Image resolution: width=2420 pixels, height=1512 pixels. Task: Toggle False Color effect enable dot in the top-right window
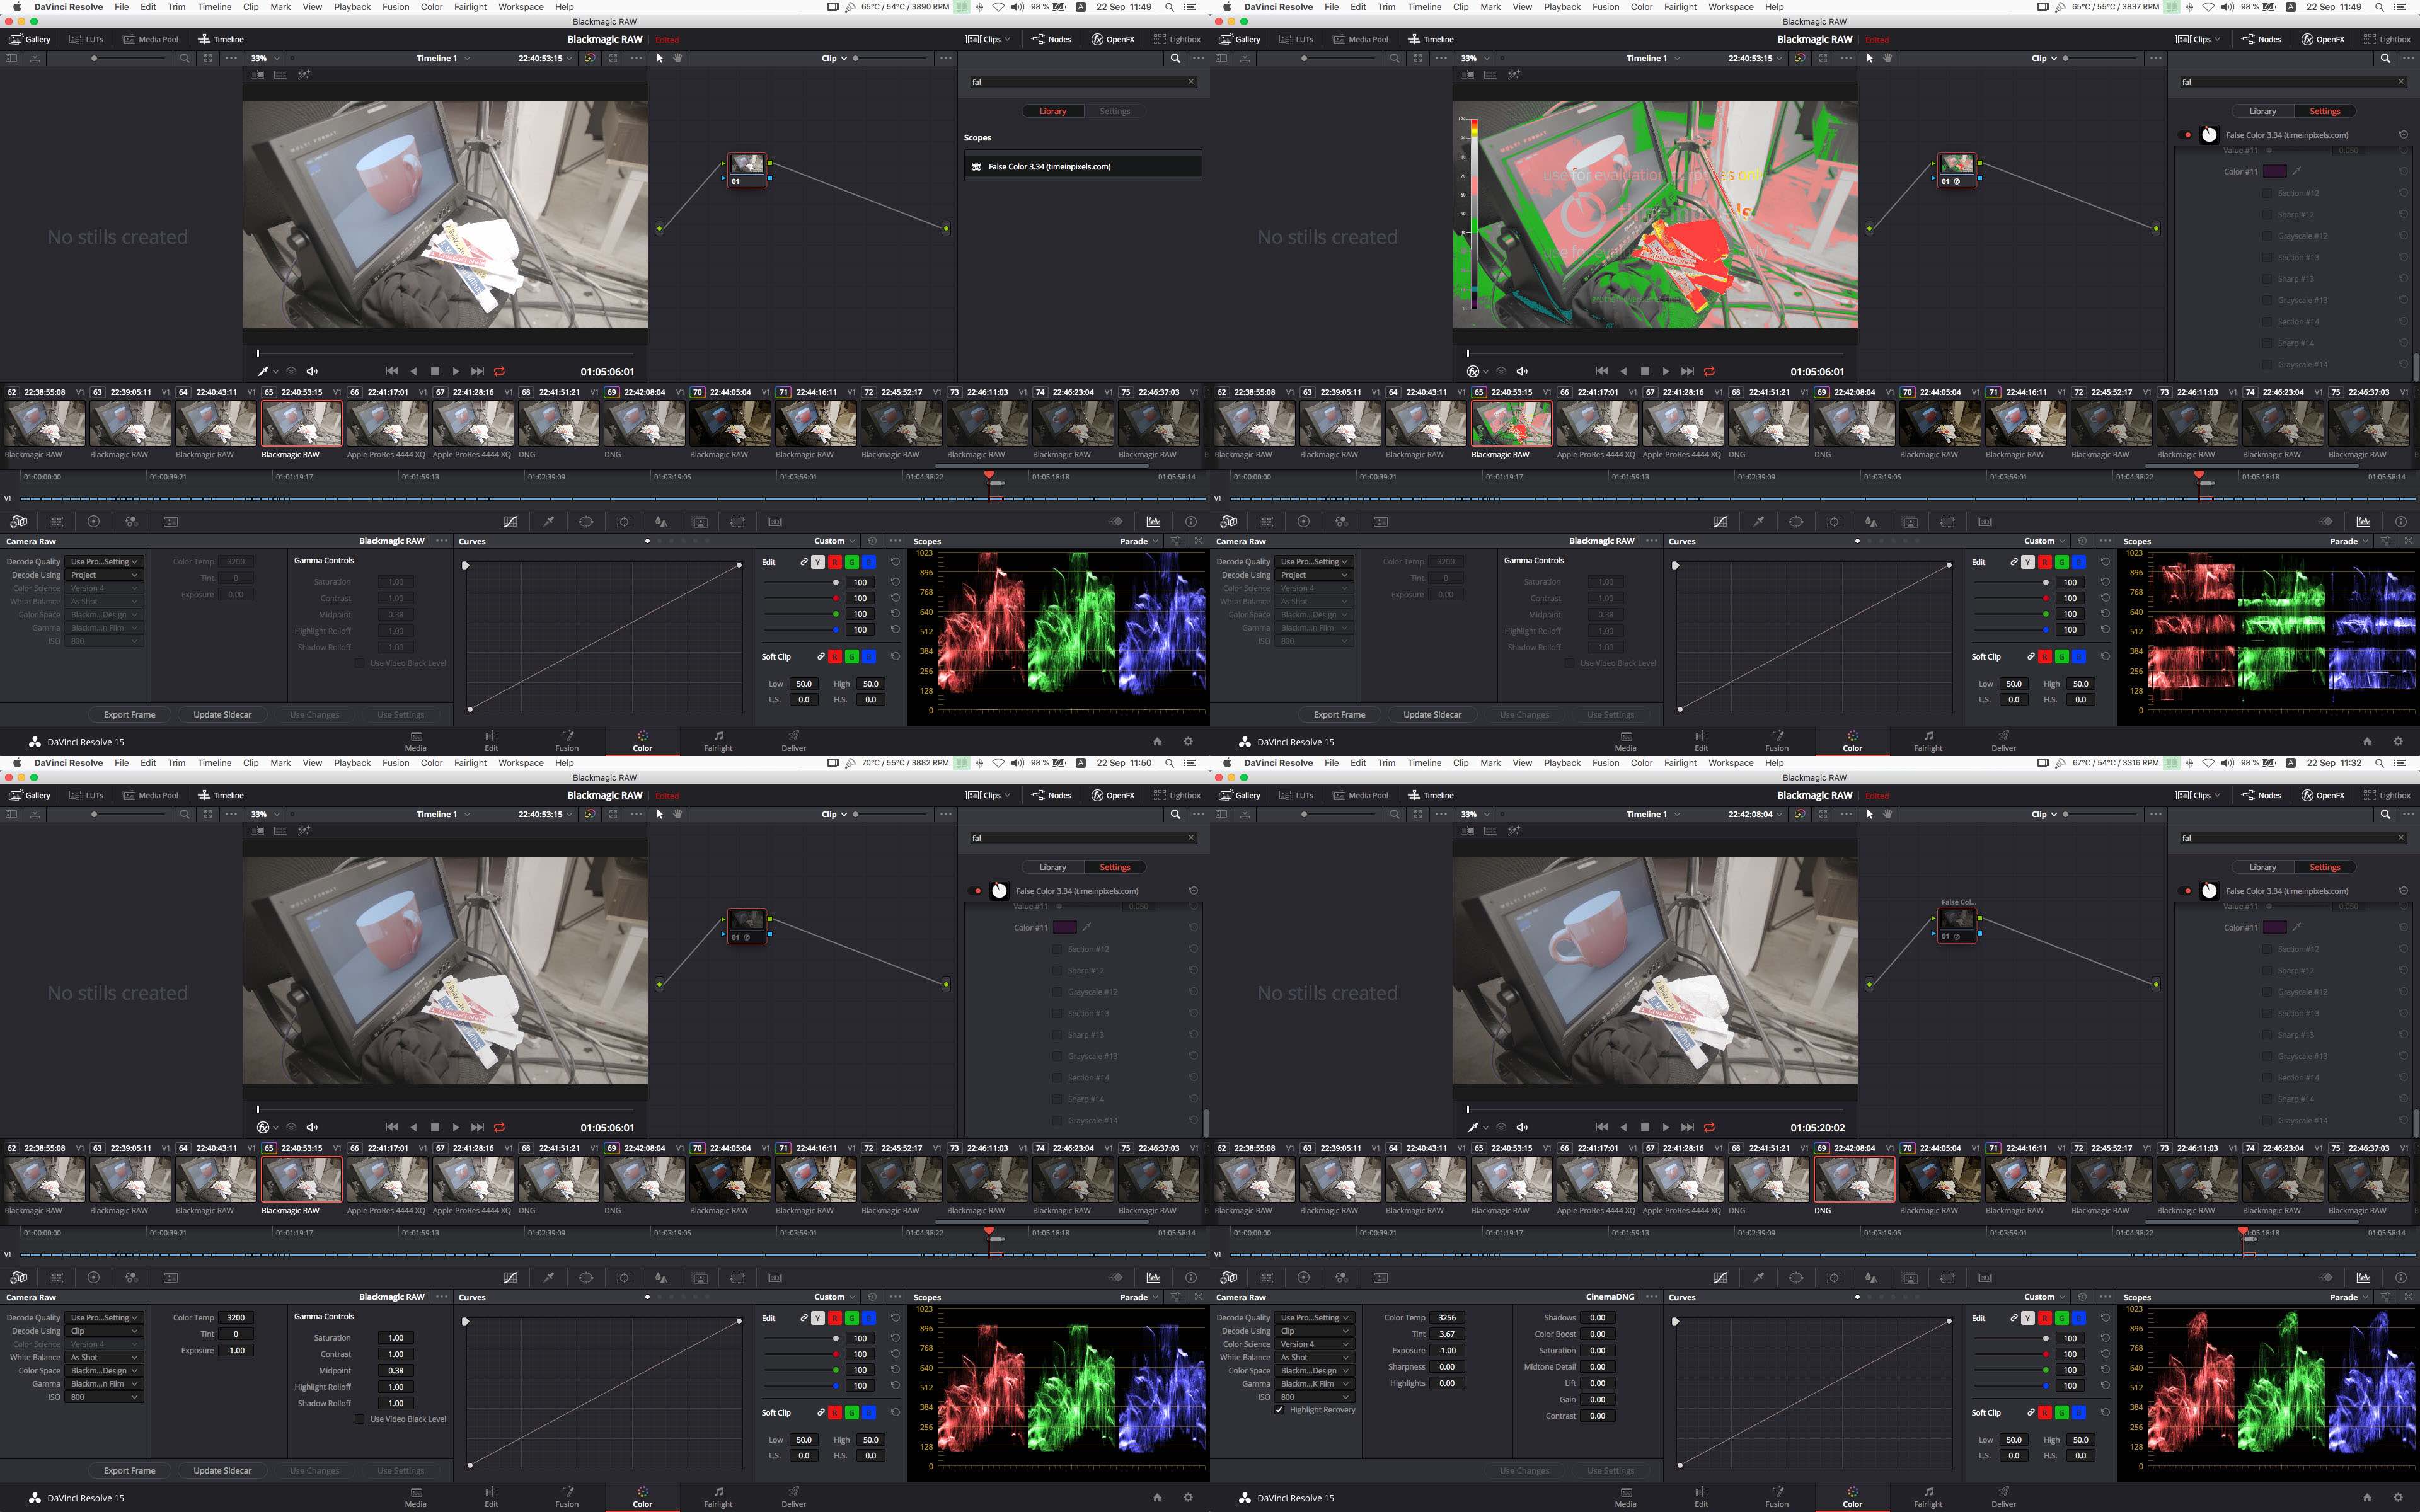(x=2187, y=135)
